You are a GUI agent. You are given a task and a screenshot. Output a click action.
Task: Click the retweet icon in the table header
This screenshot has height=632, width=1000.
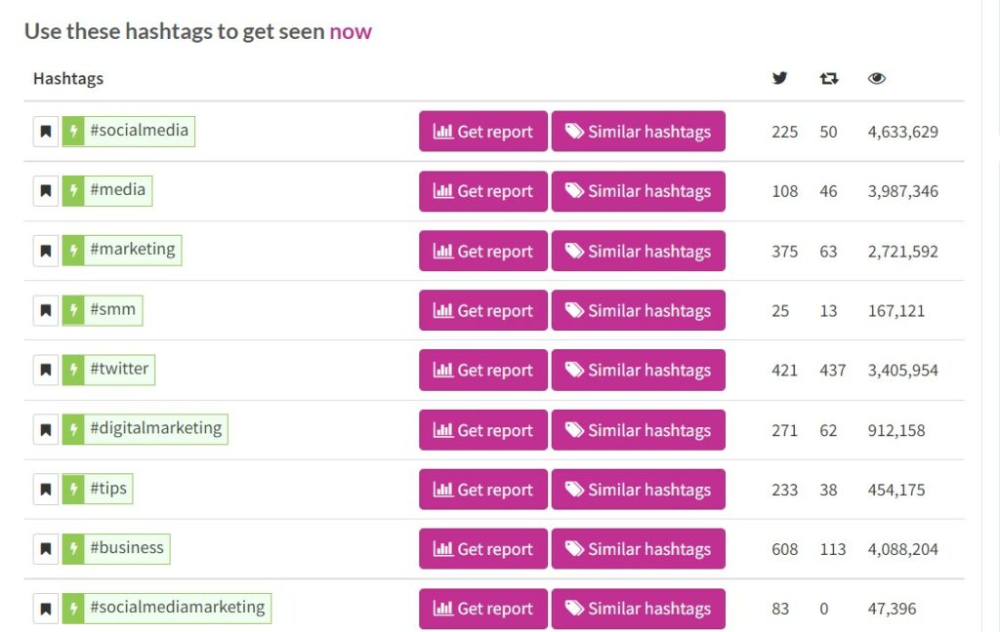(x=828, y=78)
